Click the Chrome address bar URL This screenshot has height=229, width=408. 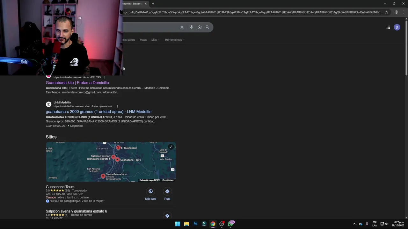click(x=252, y=12)
